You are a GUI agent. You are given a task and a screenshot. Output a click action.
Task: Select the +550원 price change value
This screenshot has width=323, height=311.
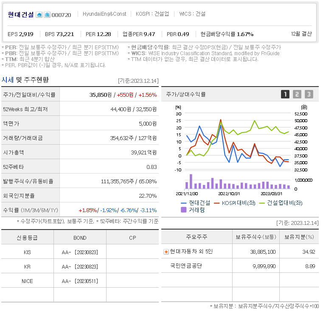[125, 95]
